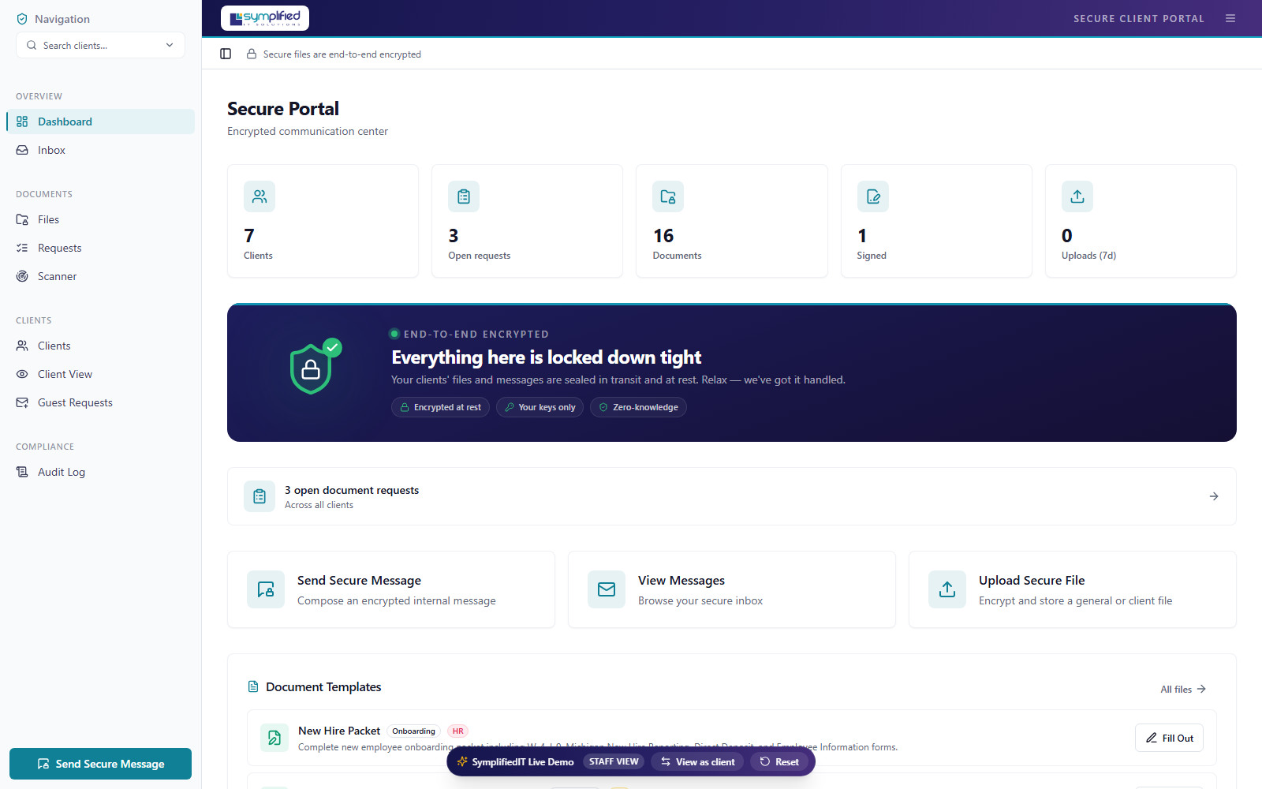Open Inbox in sidebar
1262x789 pixels.
click(101, 150)
